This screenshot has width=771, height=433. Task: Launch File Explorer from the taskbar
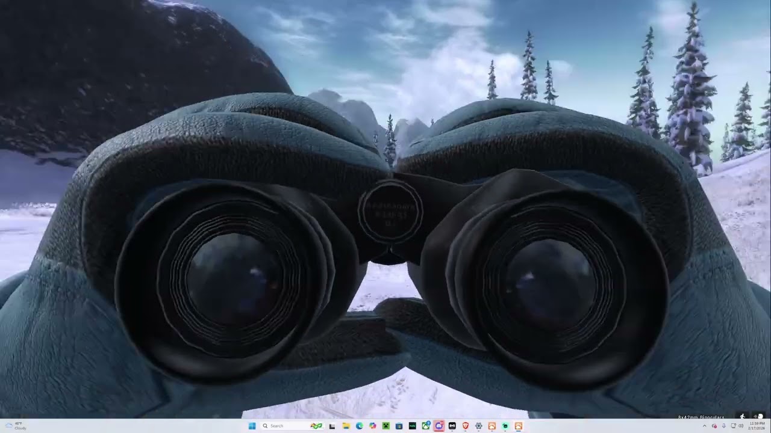346,426
